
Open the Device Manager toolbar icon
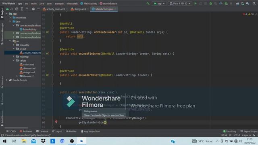click(x=243, y=4)
